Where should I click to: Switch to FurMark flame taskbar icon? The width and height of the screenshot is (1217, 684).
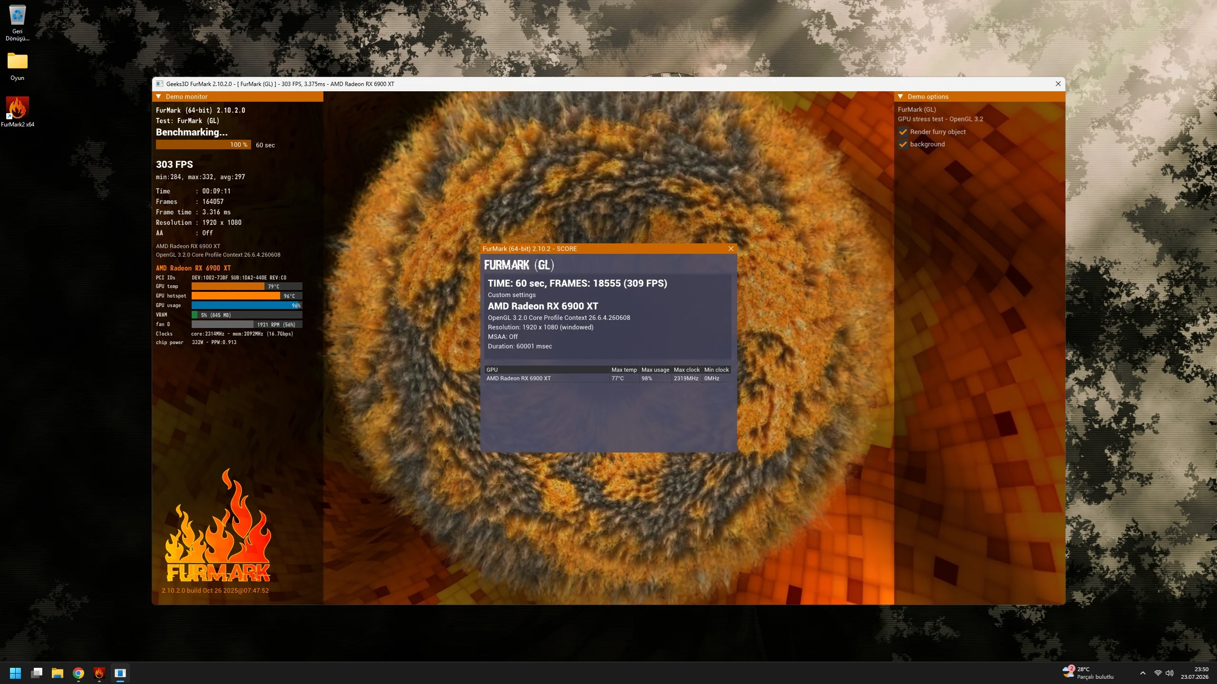(x=99, y=673)
